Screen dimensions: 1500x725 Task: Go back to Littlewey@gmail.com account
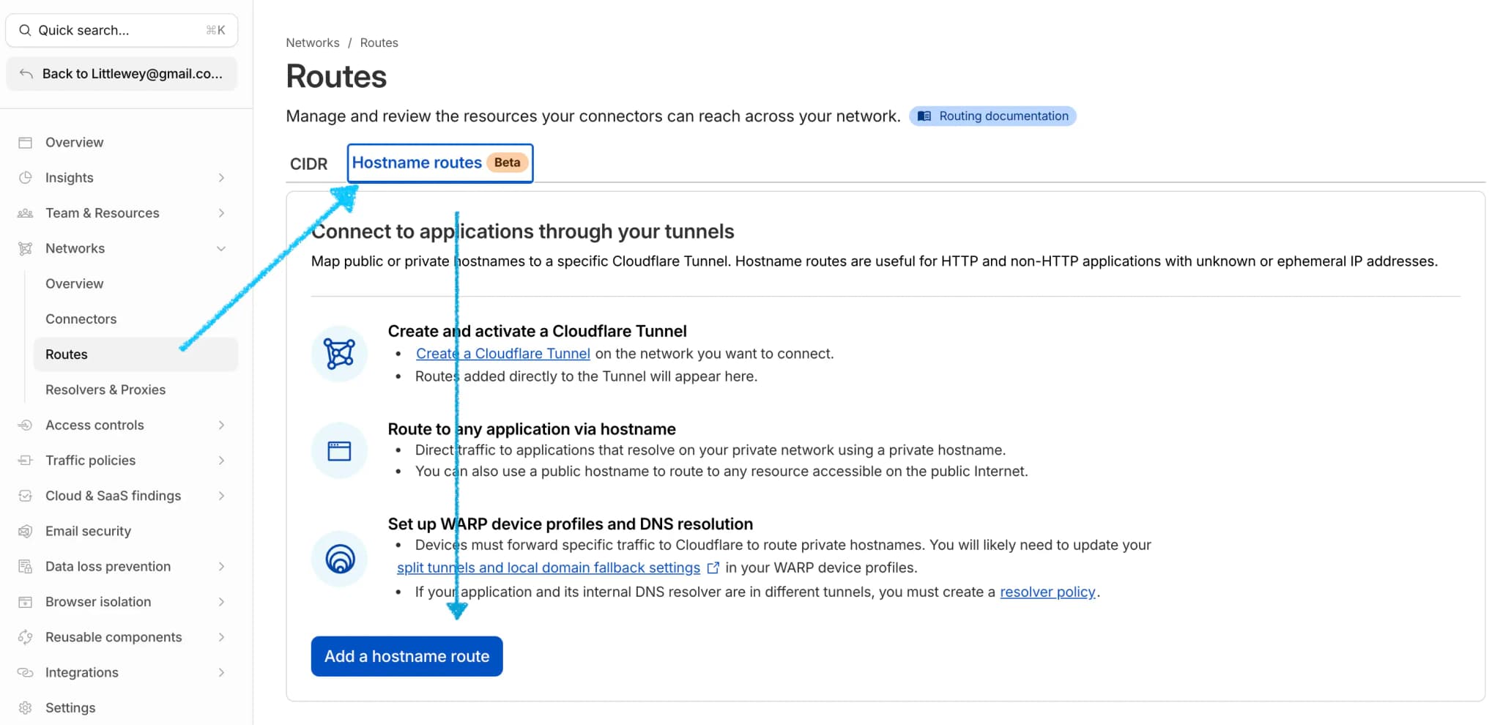click(122, 73)
